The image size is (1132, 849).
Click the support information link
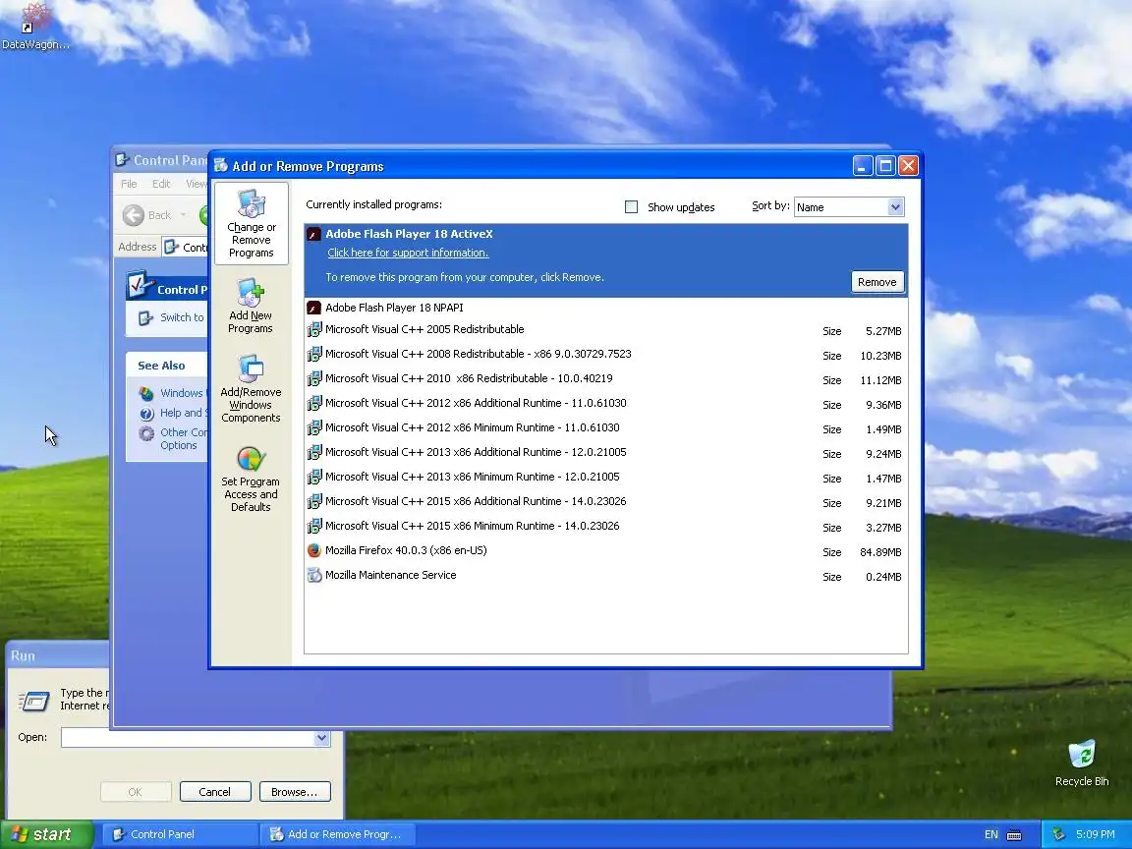pyautogui.click(x=408, y=253)
